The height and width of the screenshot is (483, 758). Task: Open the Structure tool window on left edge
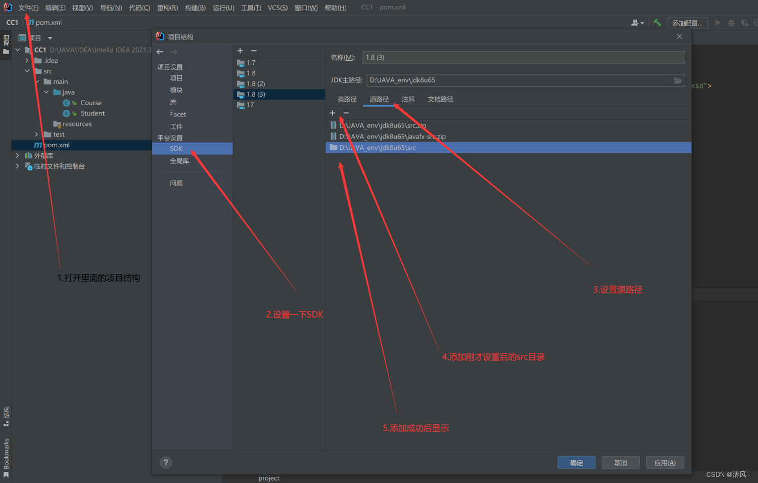pos(6,416)
